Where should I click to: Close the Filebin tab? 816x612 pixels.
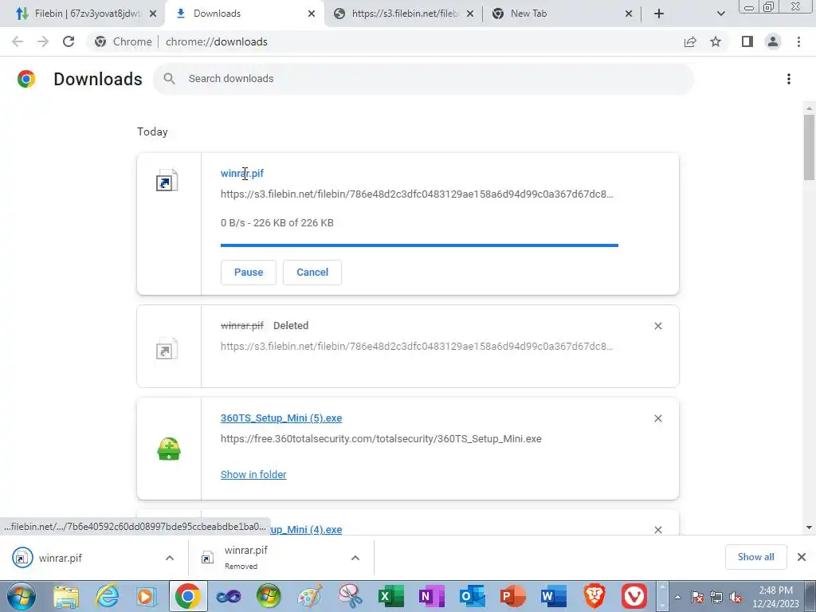coord(153,14)
